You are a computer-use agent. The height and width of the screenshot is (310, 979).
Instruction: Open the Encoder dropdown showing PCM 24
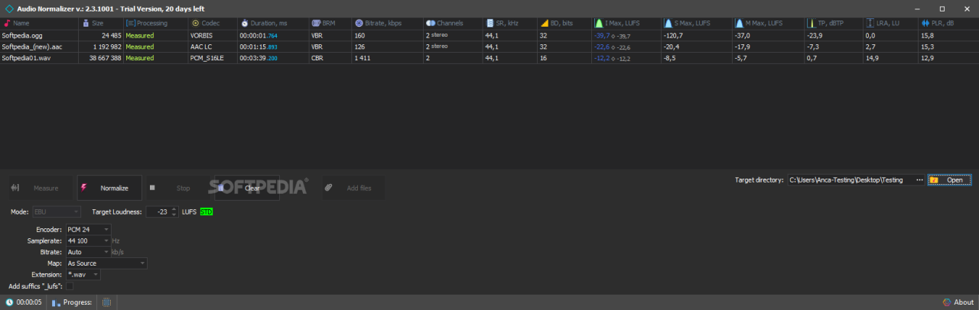88,229
